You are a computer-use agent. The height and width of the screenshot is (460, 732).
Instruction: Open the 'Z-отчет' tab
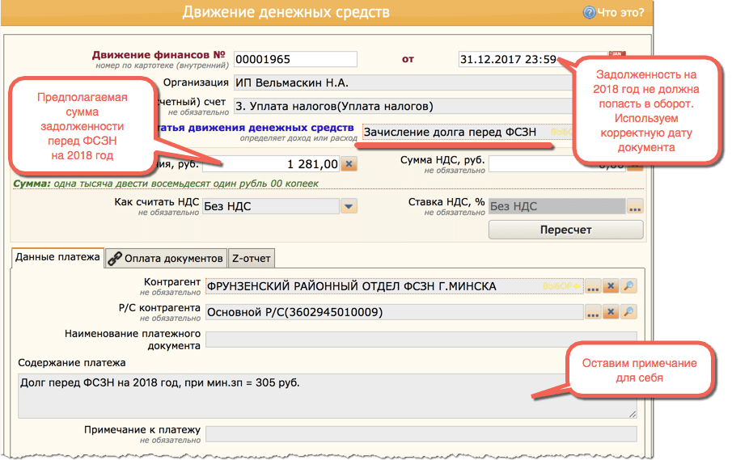point(252,258)
